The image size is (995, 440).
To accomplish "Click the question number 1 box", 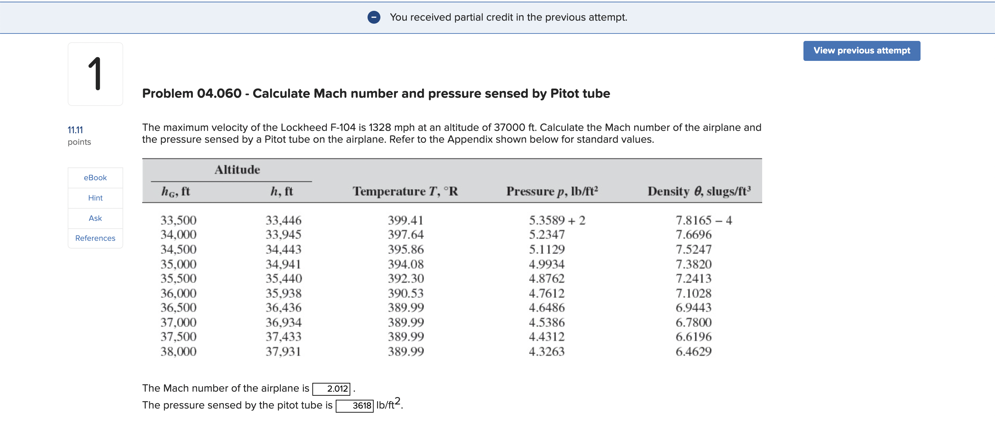I will click(x=95, y=73).
